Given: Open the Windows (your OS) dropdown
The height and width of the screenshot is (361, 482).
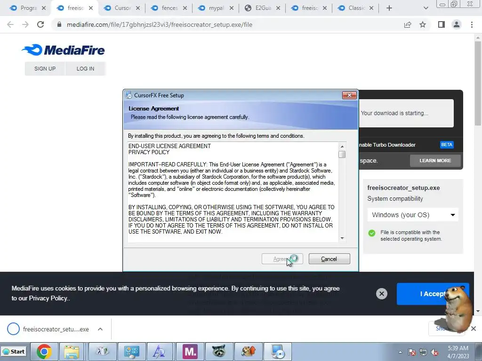Looking at the screenshot, I should pos(413,215).
